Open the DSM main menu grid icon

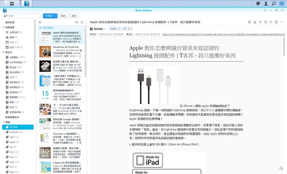coord(12,4)
